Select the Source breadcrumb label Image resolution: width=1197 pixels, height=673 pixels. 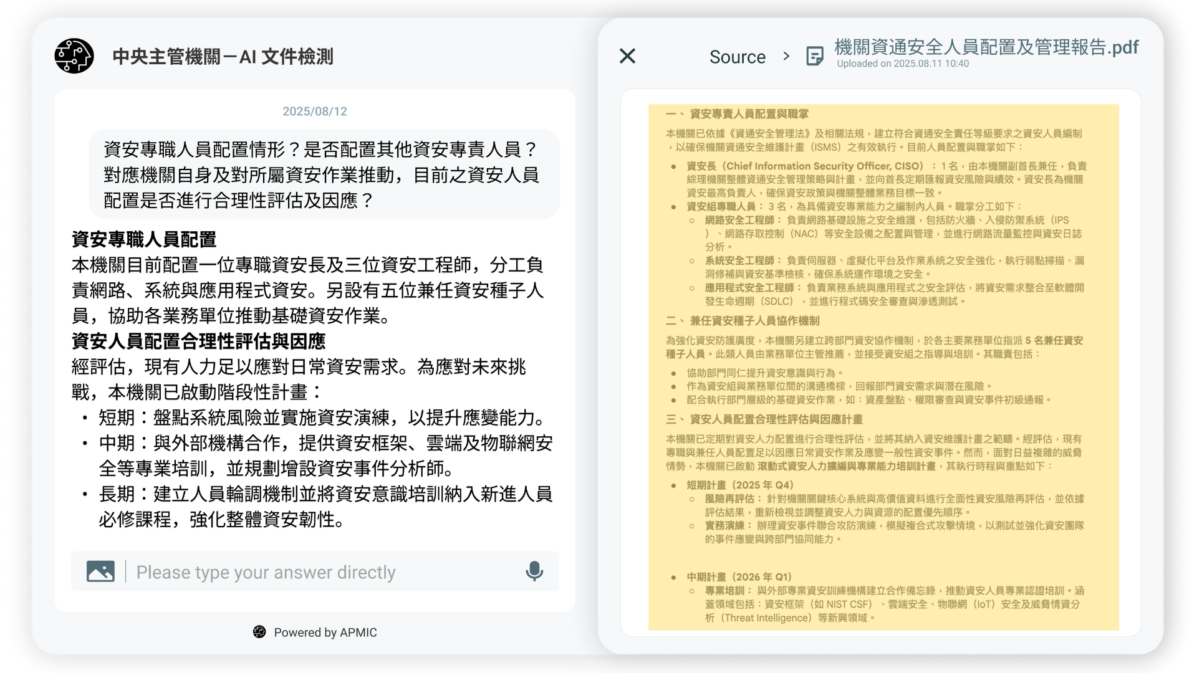[737, 57]
